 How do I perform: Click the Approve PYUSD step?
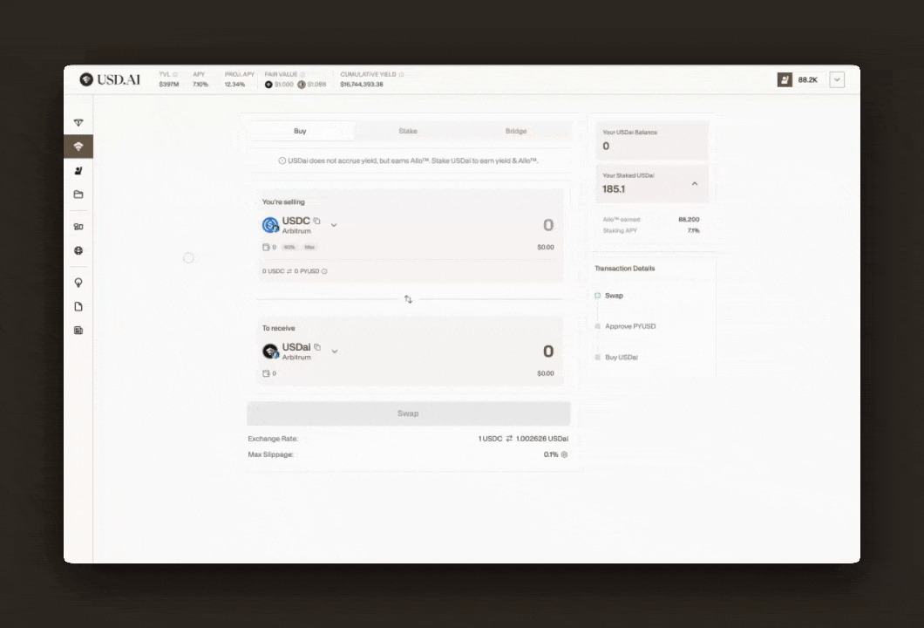coord(630,326)
